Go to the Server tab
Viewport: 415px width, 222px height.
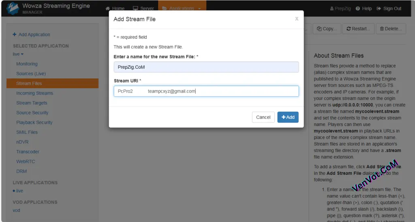[x=143, y=8]
